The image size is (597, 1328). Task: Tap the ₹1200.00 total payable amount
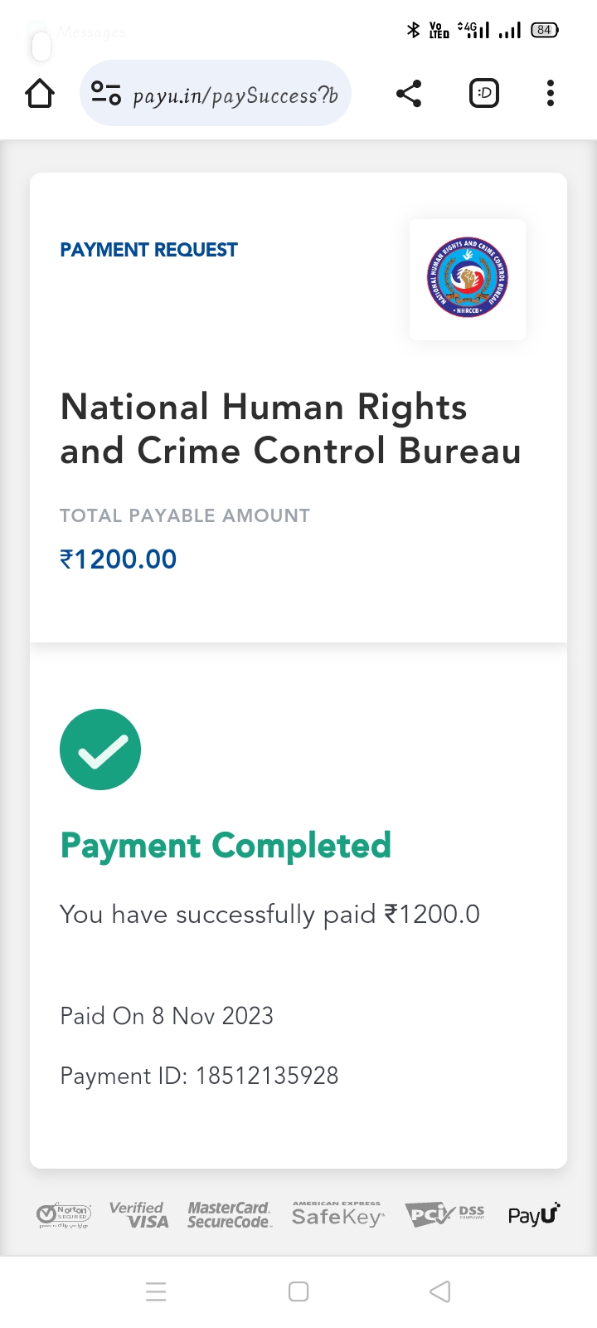click(x=119, y=559)
